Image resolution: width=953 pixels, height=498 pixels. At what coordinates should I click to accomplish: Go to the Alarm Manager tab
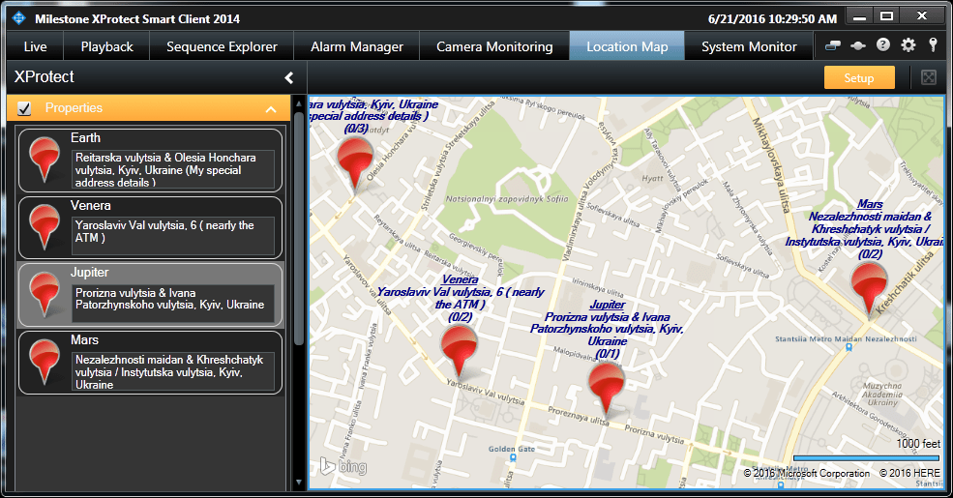pyautogui.click(x=357, y=46)
